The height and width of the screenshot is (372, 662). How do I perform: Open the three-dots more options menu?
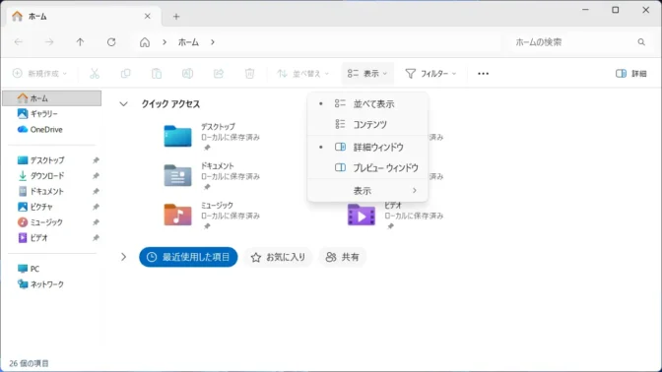pos(483,74)
